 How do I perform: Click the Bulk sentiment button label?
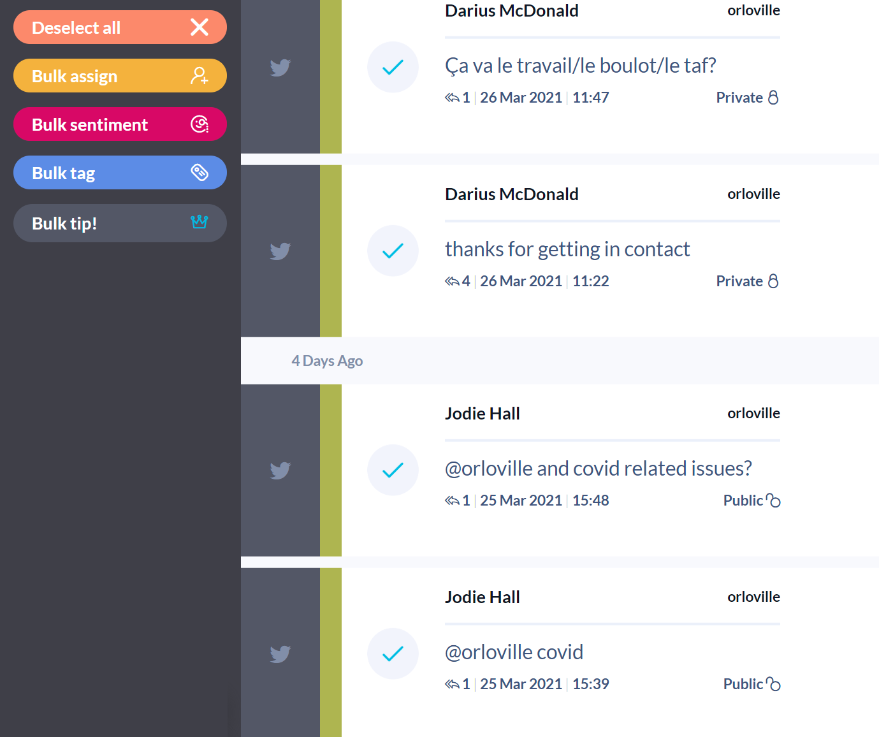click(x=90, y=124)
